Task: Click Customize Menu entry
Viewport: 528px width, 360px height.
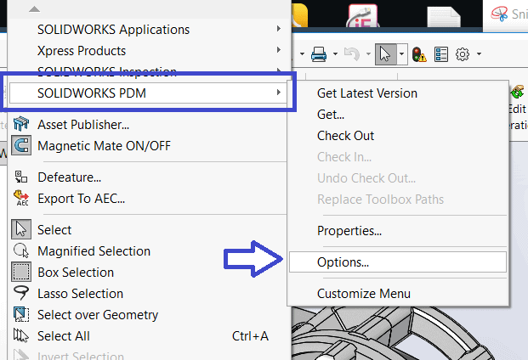Action: (398, 294)
